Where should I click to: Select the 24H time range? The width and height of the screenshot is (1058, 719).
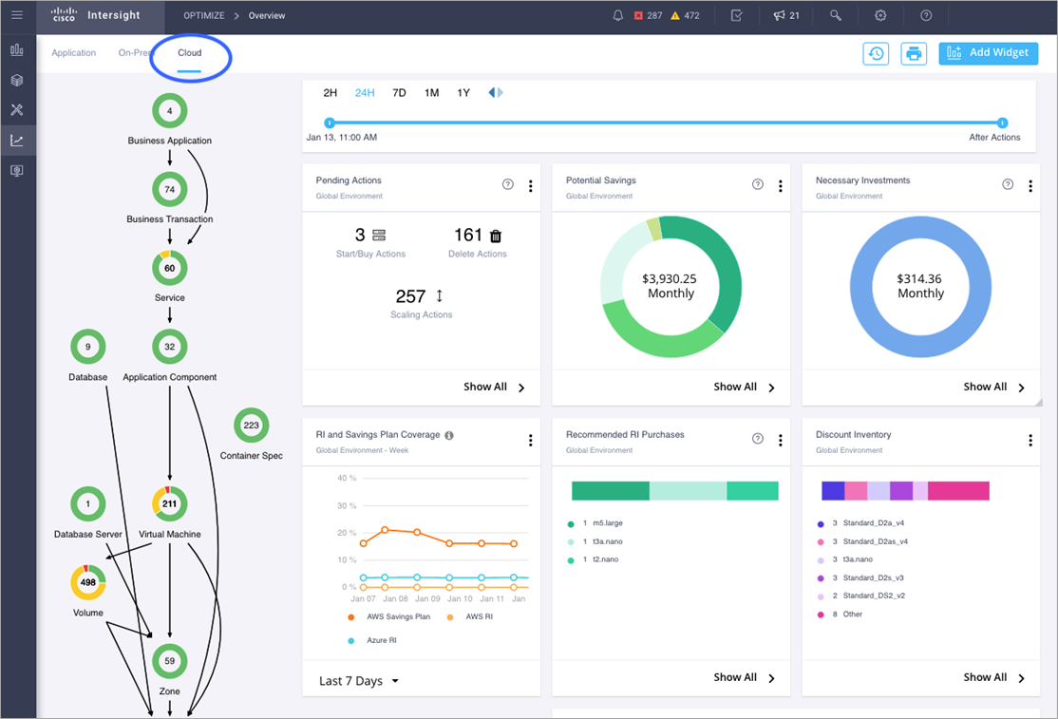point(365,93)
